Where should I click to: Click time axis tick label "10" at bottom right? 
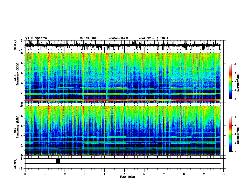tap(224, 174)
